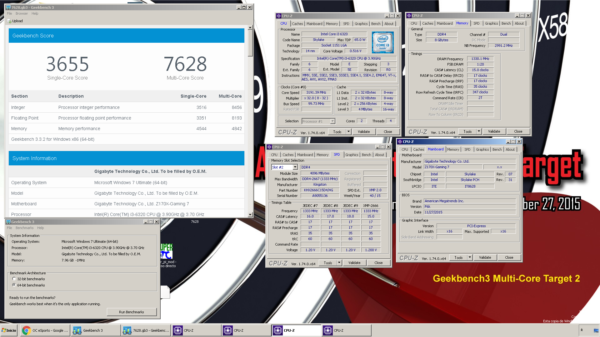
Task: Click Close in SPD CPU-Z window
Action: 378,263
